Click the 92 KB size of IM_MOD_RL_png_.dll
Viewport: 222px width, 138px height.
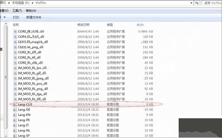point(149,89)
